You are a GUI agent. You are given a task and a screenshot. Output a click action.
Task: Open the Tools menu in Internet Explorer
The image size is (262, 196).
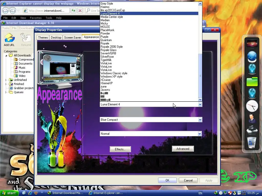point(49,18)
